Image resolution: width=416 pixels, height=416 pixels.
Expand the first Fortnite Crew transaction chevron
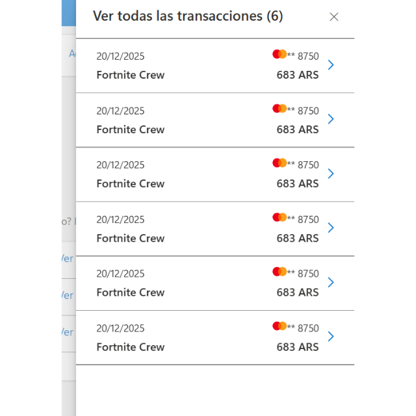pyautogui.click(x=331, y=65)
